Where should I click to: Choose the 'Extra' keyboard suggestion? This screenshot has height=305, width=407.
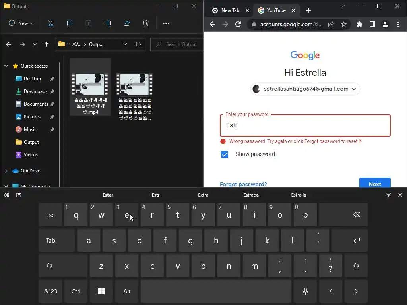[203, 195]
